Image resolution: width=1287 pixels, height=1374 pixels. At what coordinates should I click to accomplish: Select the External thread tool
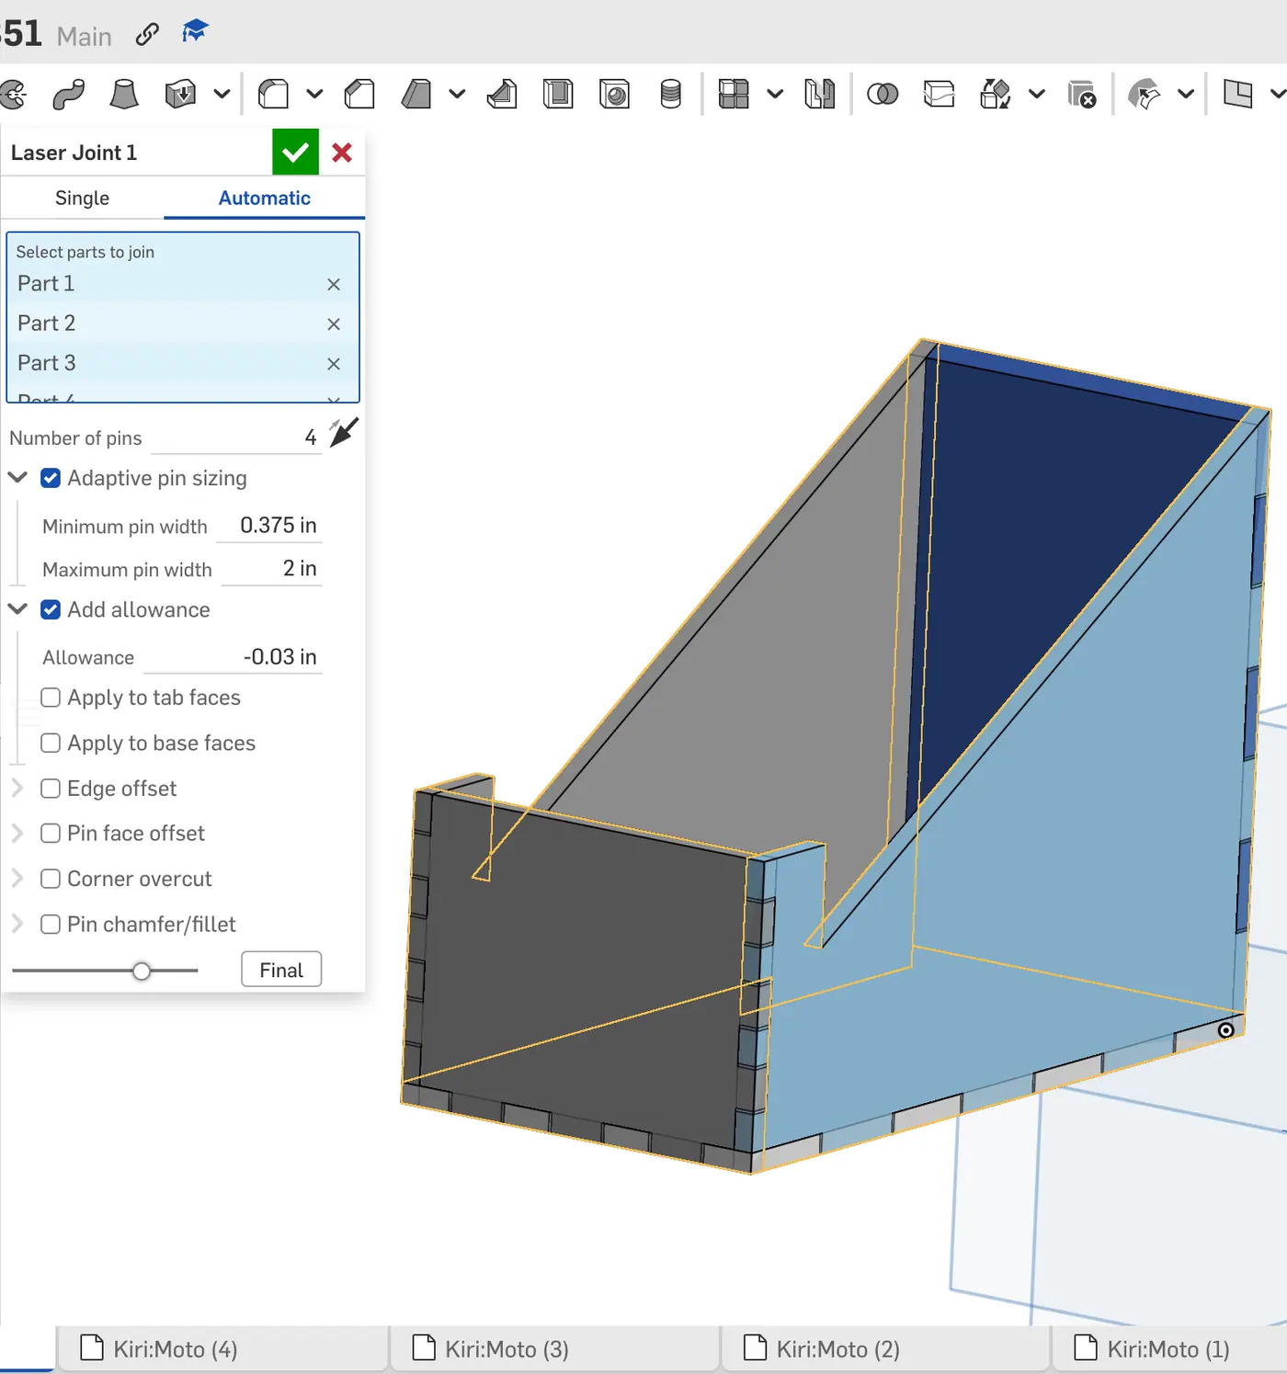pyautogui.click(x=671, y=94)
